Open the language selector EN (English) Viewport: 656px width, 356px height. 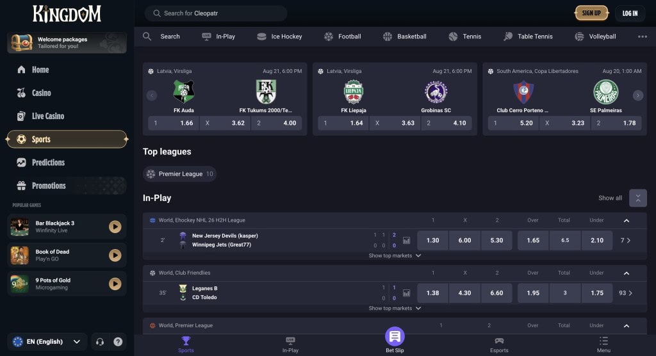click(46, 342)
